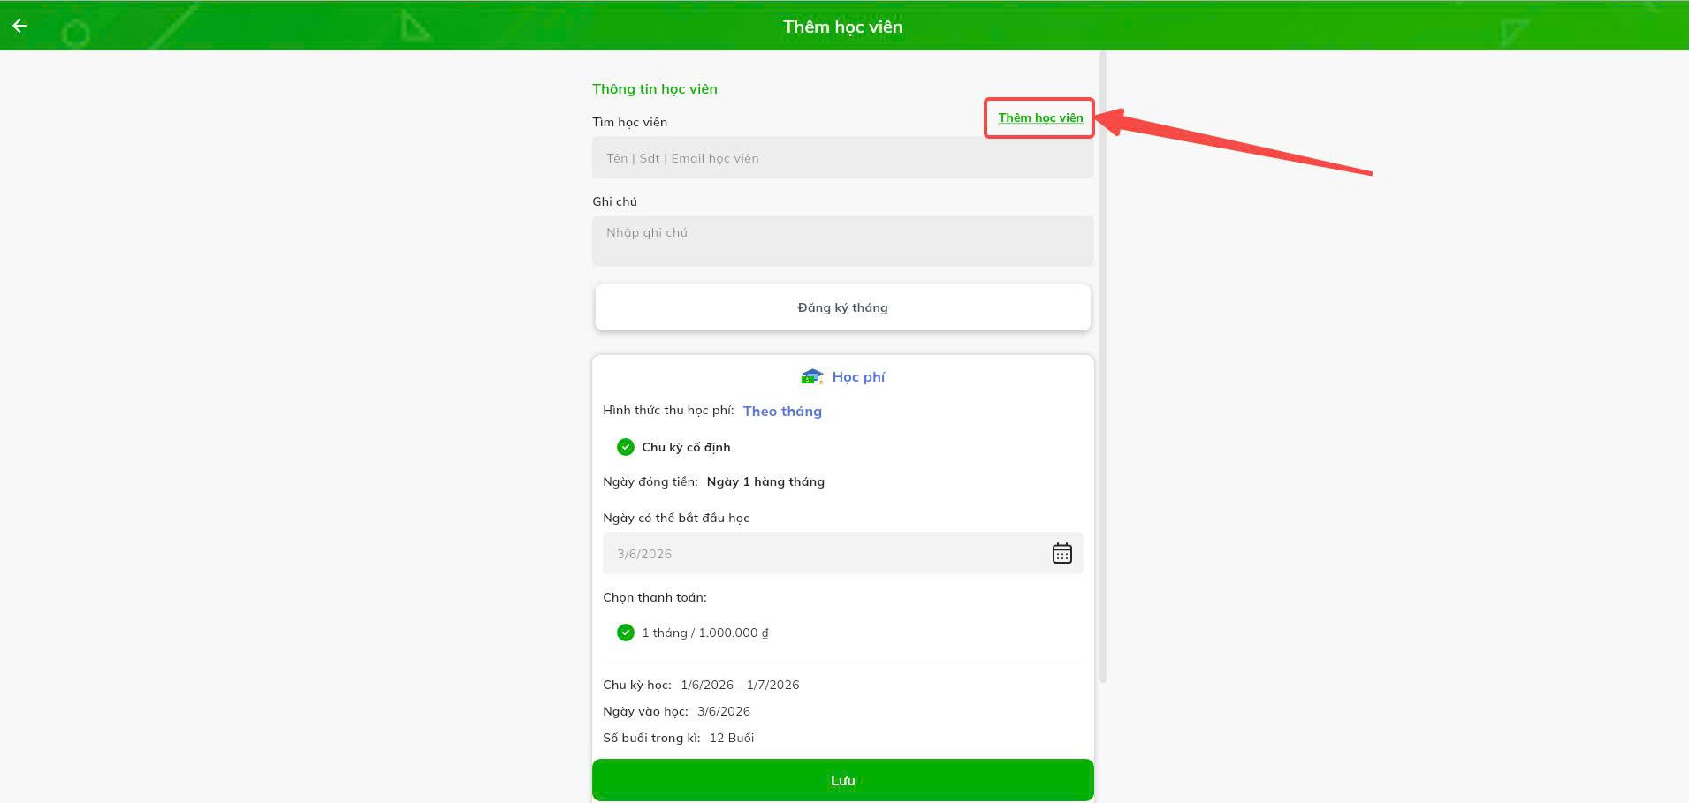Click the Ngày có thể bắt đầu học label
Viewport: 1689px width, 803px height.
(x=676, y=518)
